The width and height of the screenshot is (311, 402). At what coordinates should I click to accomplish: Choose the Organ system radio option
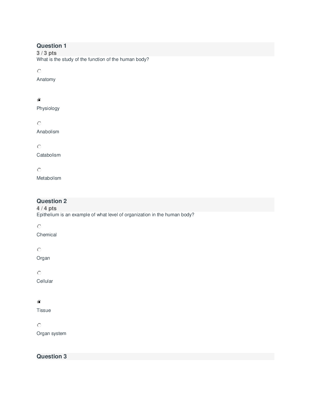[x=39, y=325]
